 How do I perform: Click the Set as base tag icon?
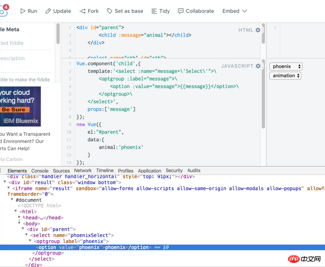[109, 11]
